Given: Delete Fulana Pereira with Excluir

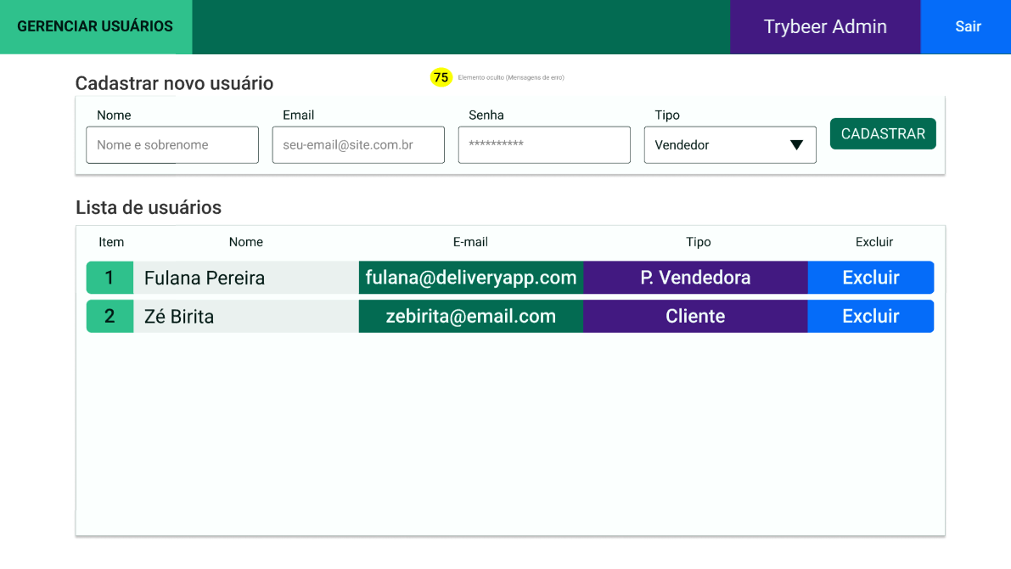Looking at the screenshot, I should click(x=870, y=278).
